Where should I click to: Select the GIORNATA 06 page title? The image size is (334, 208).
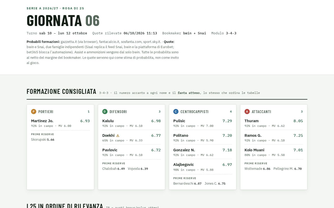[x=63, y=21]
